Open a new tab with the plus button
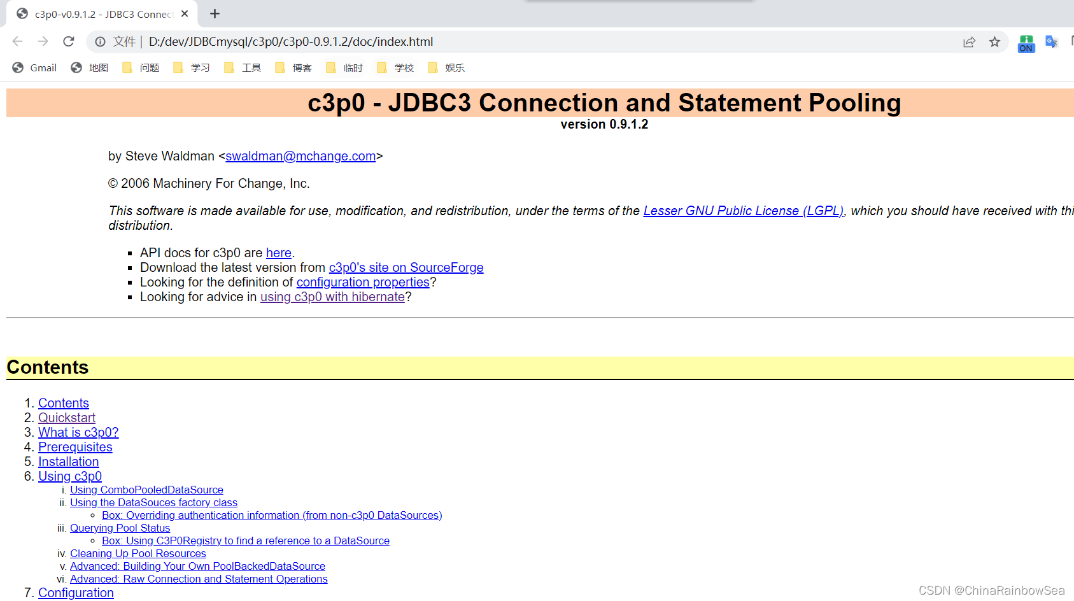Image resolution: width=1074 pixels, height=601 pixels. pyautogui.click(x=215, y=13)
